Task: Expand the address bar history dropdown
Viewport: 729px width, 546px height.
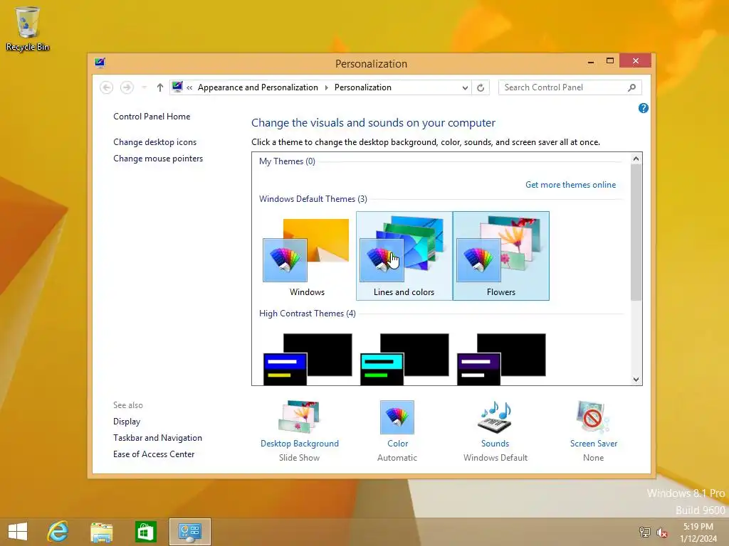Action: point(465,87)
